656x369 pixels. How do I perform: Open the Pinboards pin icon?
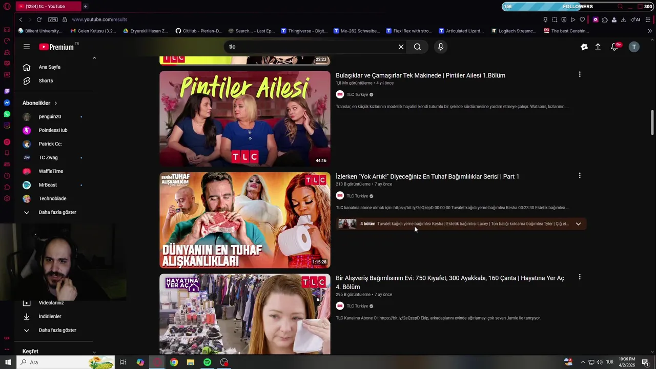click(x=545, y=19)
